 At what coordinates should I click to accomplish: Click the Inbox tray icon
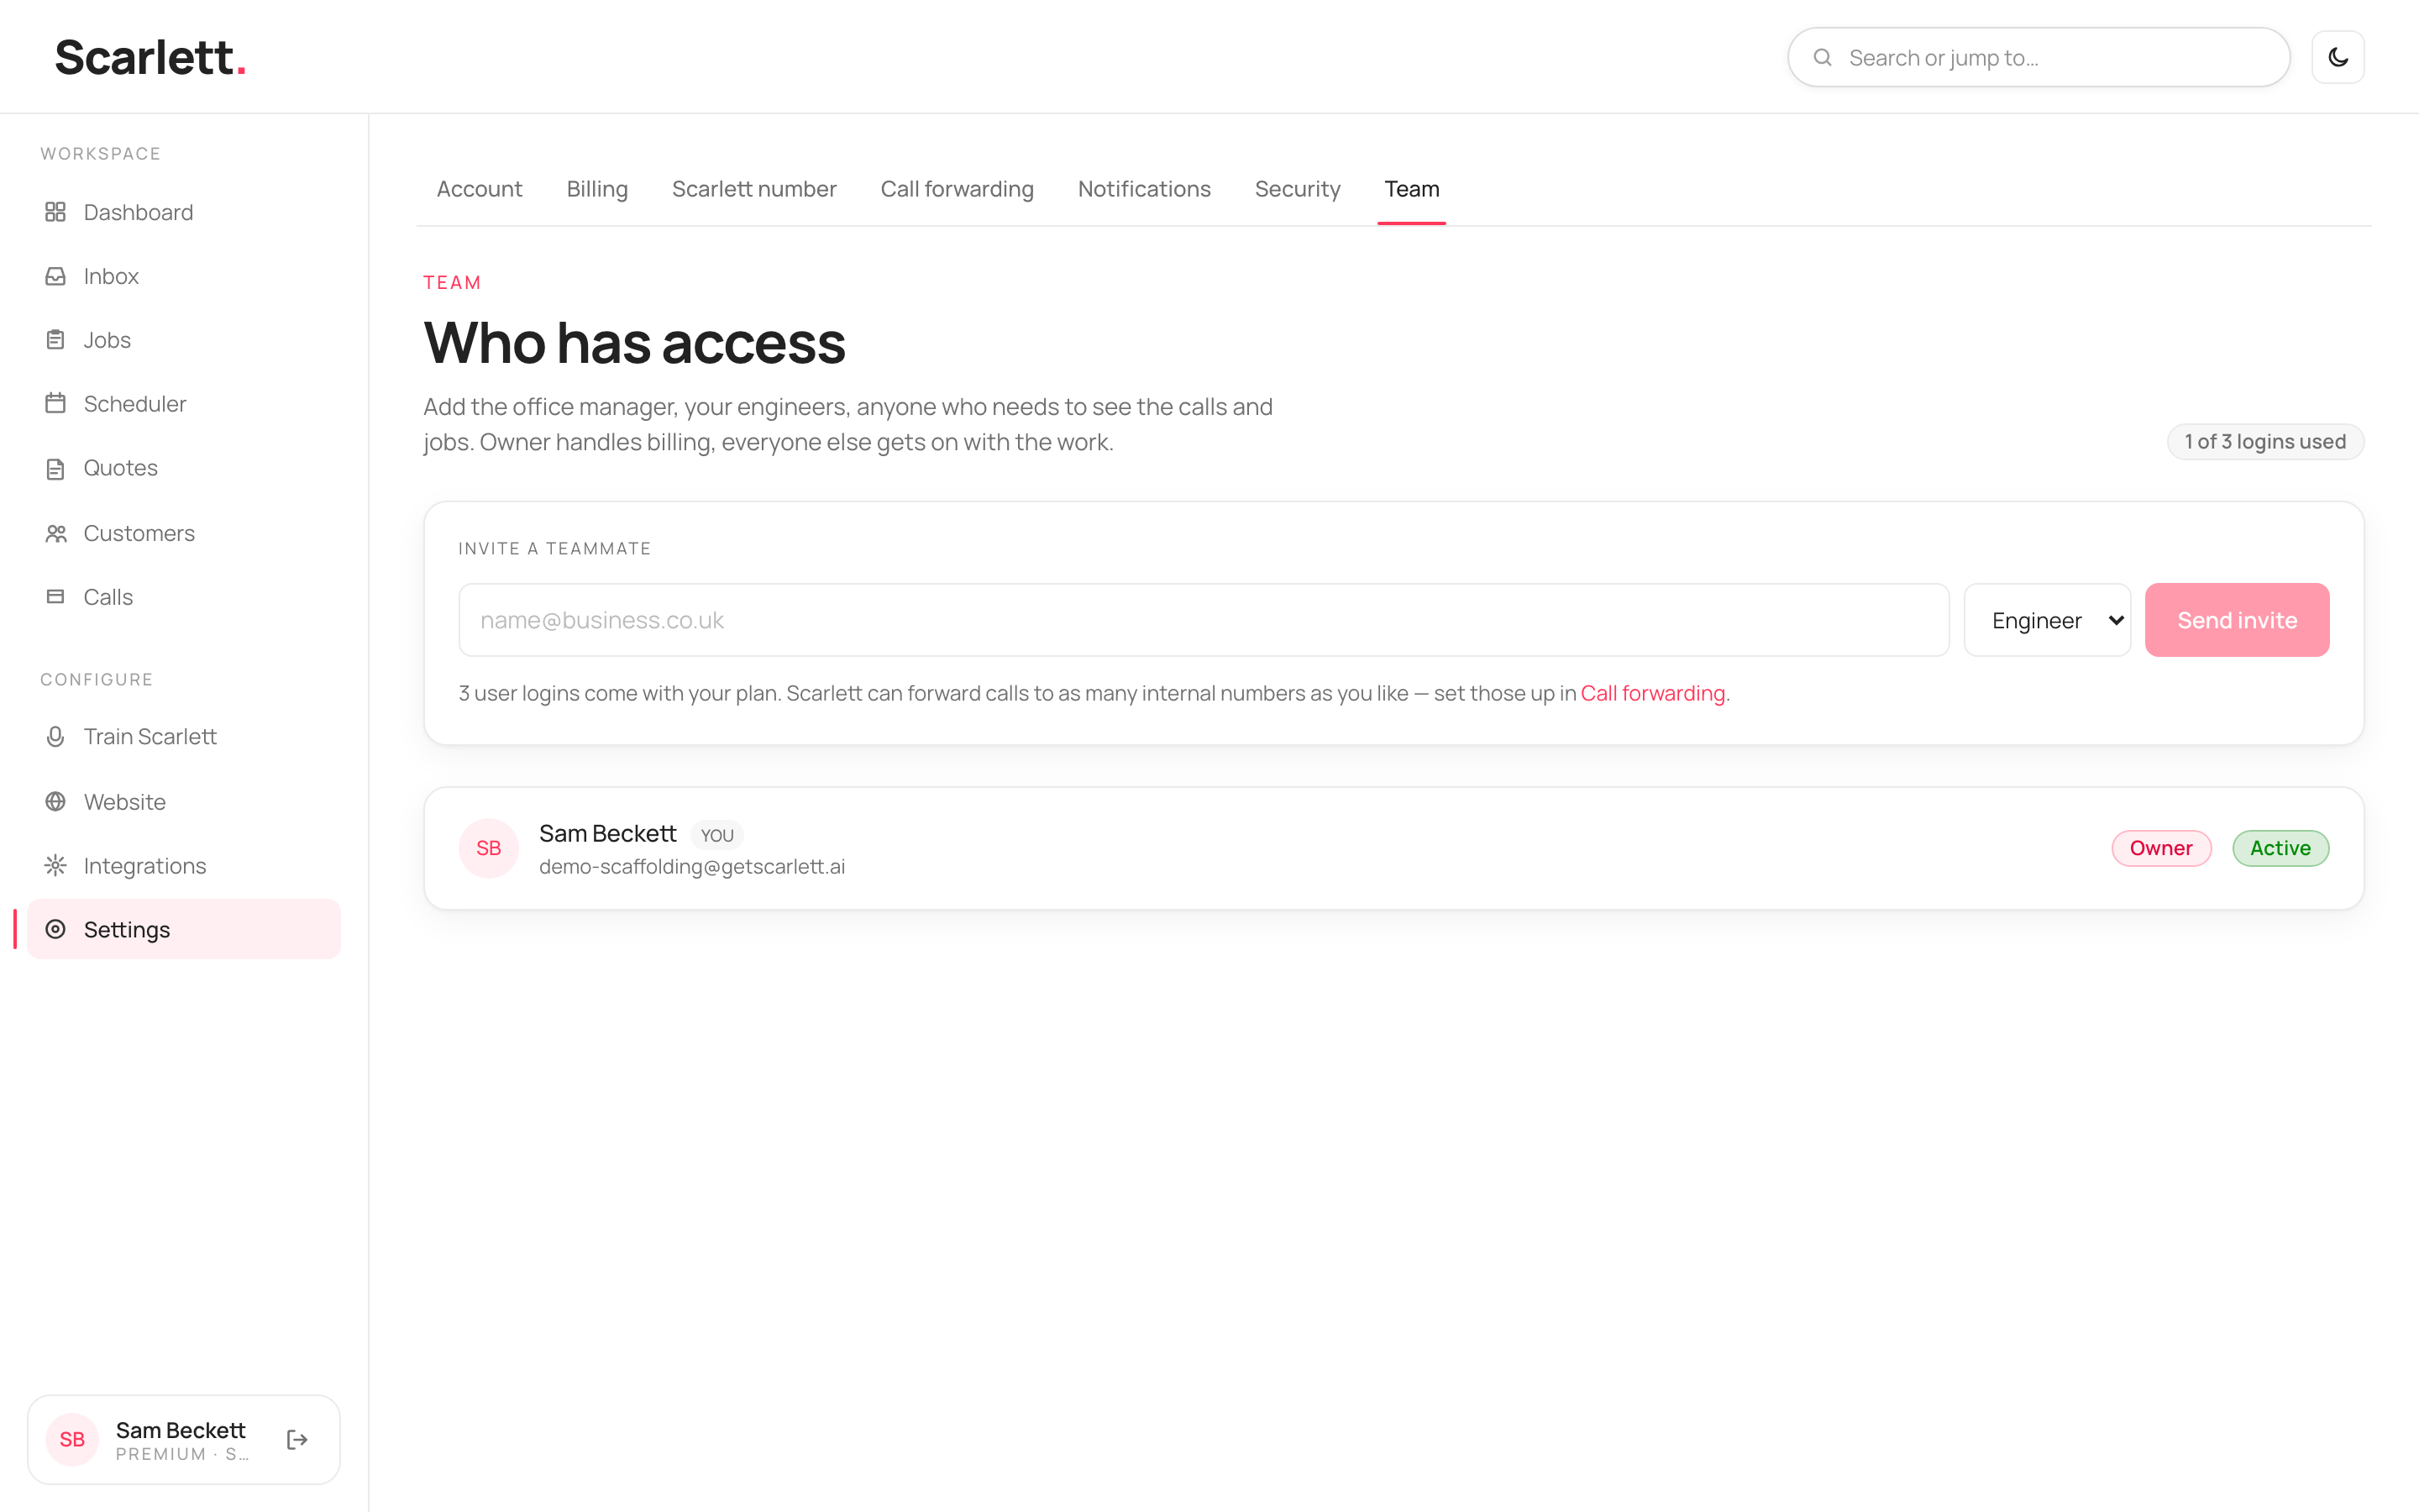click(56, 276)
